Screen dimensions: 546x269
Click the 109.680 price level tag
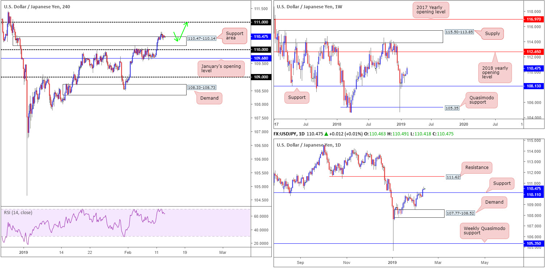click(x=261, y=58)
